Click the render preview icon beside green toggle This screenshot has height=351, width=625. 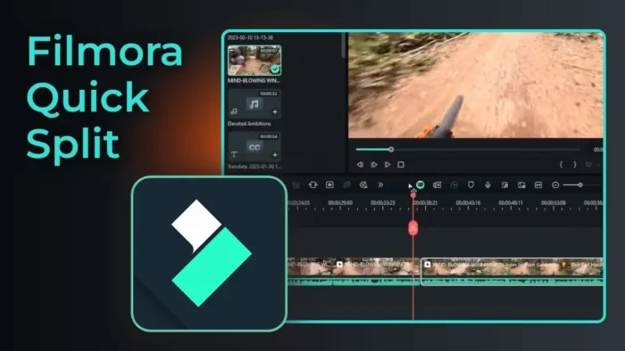(x=437, y=184)
